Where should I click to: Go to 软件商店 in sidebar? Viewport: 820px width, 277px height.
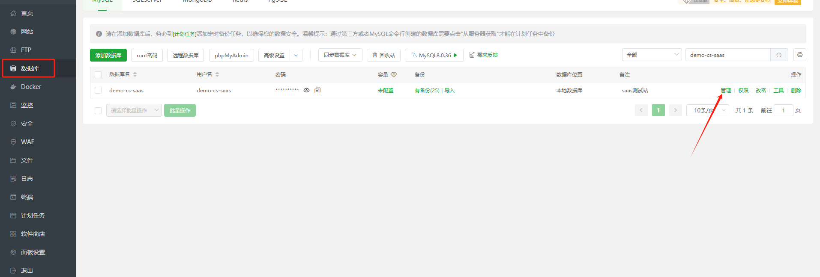tap(33, 234)
